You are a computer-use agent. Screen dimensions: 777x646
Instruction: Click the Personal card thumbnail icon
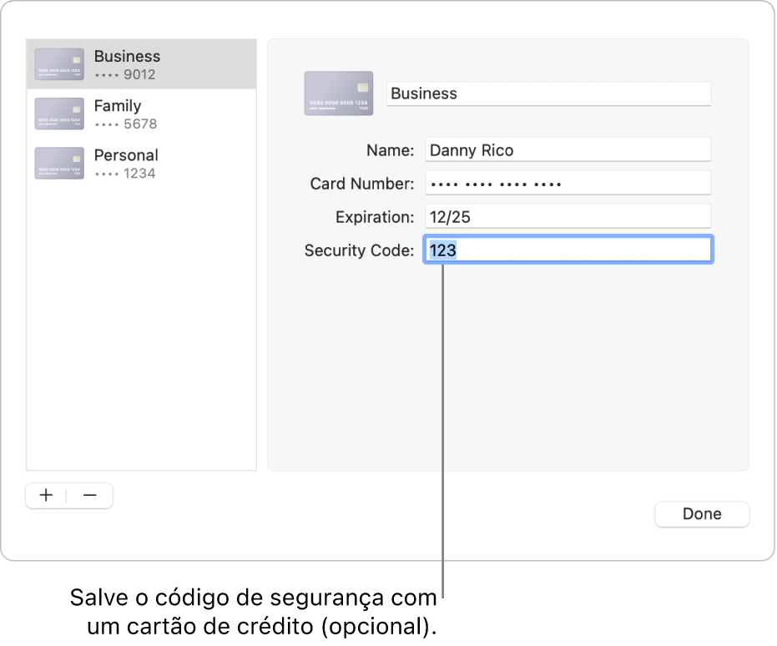click(58, 163)
